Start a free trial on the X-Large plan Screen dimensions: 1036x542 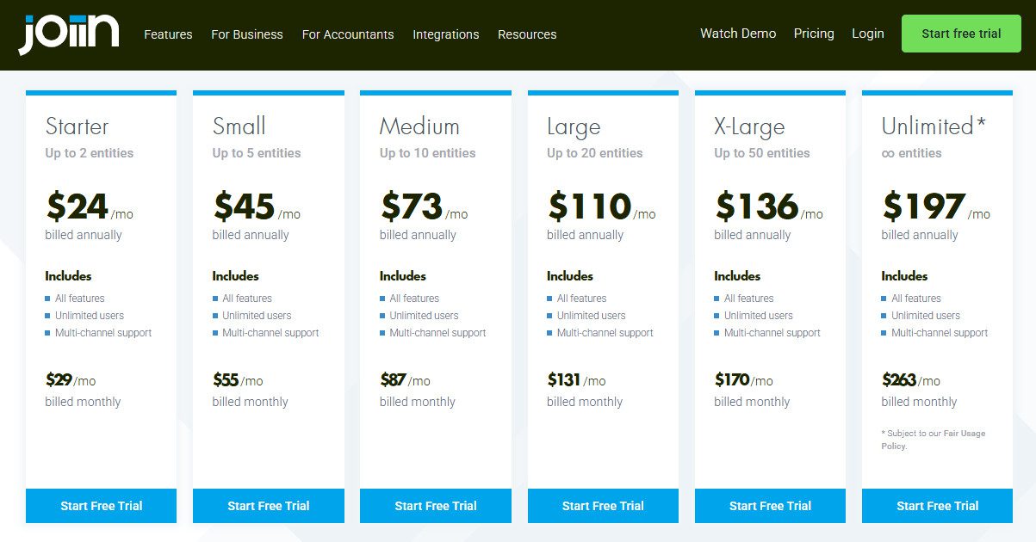coord(769,506)
